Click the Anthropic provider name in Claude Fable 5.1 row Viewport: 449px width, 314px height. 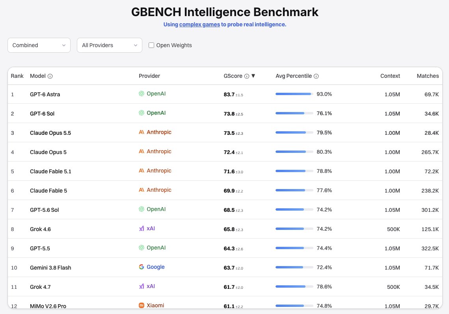coord(159,171)
